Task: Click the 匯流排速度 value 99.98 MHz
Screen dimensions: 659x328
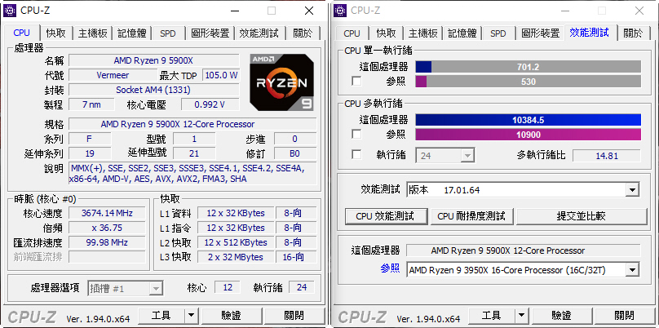Action: pos(107,242)
